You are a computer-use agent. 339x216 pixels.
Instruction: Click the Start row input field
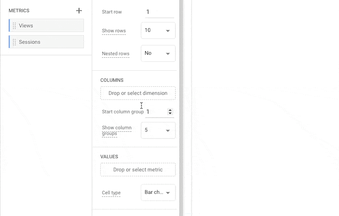point(159,12)
